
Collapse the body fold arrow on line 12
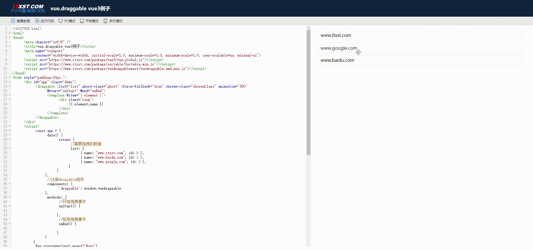(10, 77)
